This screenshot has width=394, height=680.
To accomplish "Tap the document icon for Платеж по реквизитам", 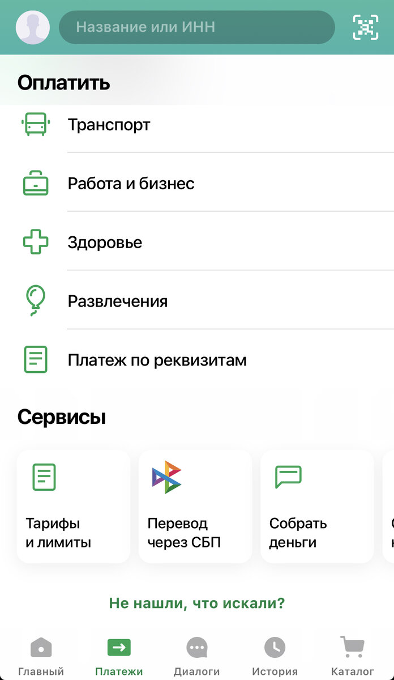I will 36,359.
